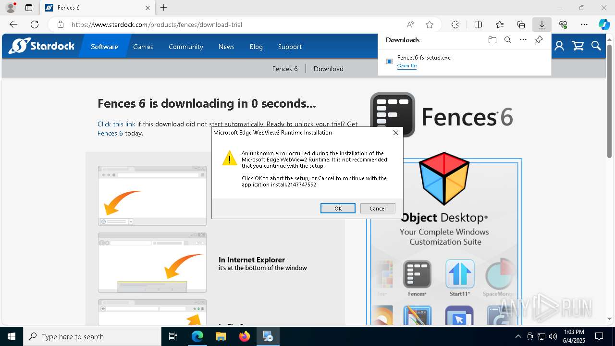The height and width of the screenshot is (346, 615).
Task: Select the Fences 6 browser tab
Action: click(x=97, y=8)
